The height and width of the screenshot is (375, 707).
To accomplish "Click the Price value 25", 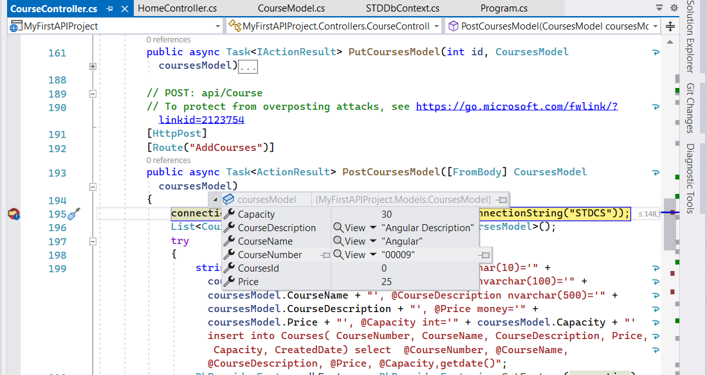I will [387, 282].
